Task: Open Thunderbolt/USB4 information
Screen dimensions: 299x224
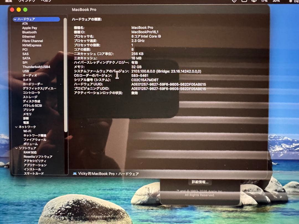Action: [36, 67]
